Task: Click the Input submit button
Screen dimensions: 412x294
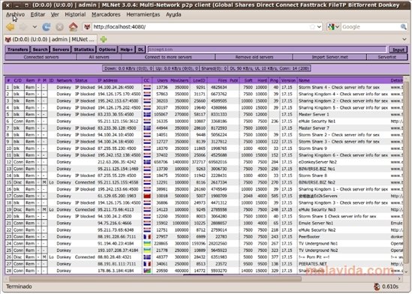Action: [398, 49]
